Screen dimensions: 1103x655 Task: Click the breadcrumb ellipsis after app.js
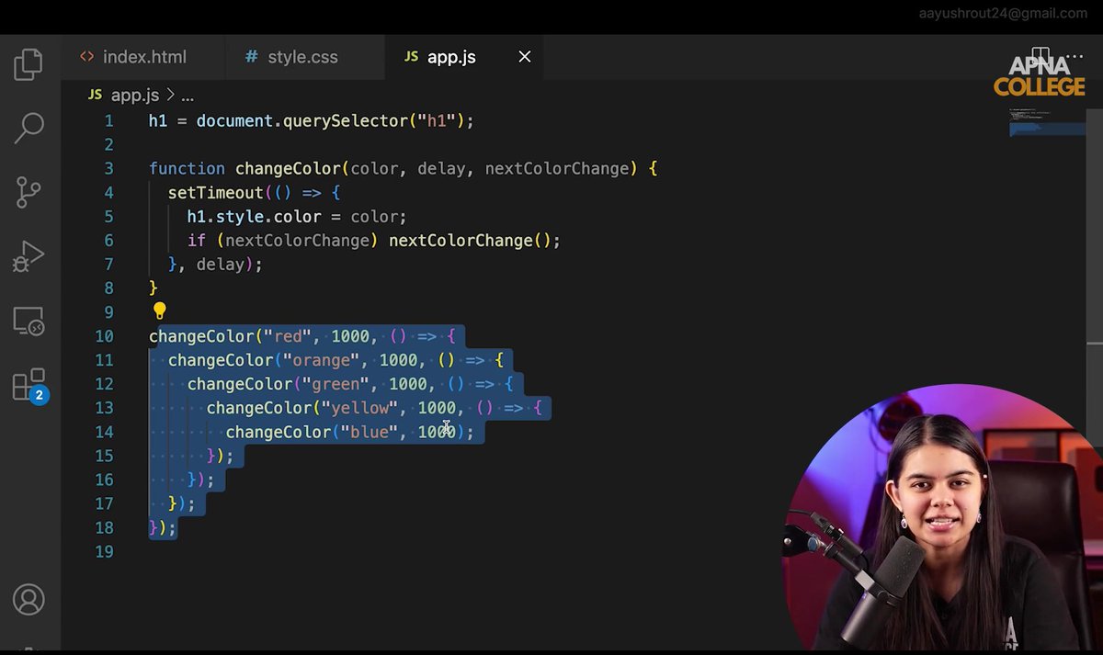(x=188, y=95)
